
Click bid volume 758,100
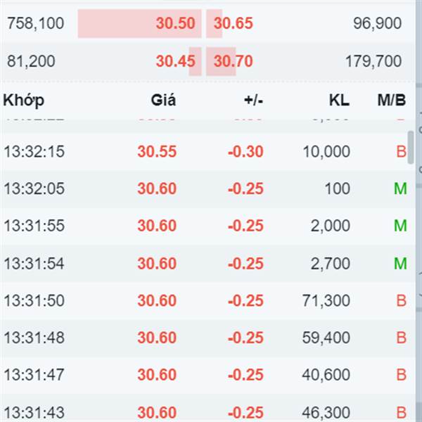coord(36,23)
